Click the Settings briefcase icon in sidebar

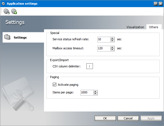coord(7,37)
